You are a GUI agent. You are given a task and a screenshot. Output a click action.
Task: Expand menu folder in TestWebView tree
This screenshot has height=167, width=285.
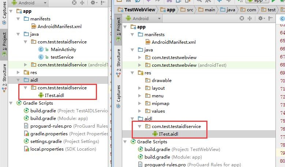coord(140,96)
